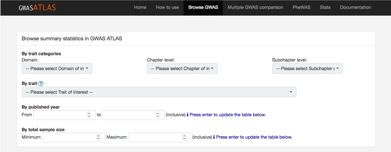Click stepper arrows in published year to field
Screen dimensions: 391x152
[x=158, y=115]
